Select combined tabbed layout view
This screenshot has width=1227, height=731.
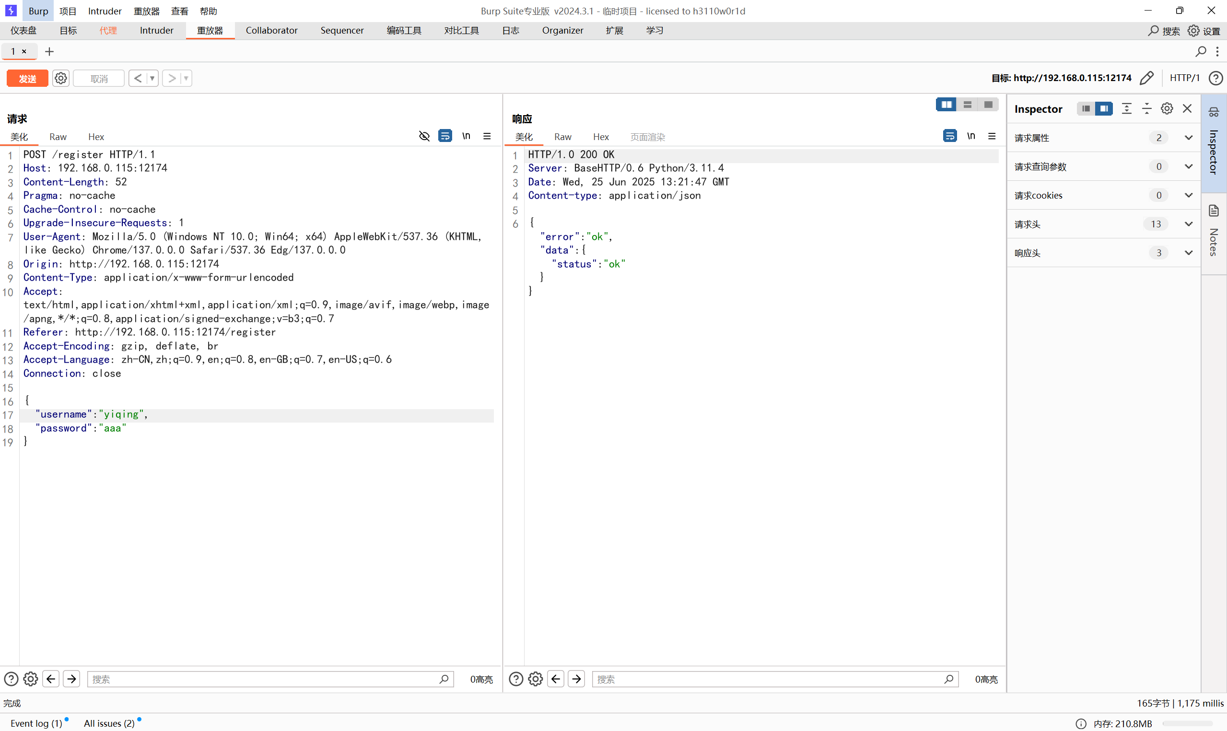click(988, 105)
